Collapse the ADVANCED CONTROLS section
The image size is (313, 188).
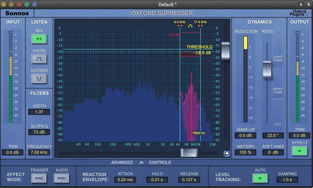coord(141,162)
